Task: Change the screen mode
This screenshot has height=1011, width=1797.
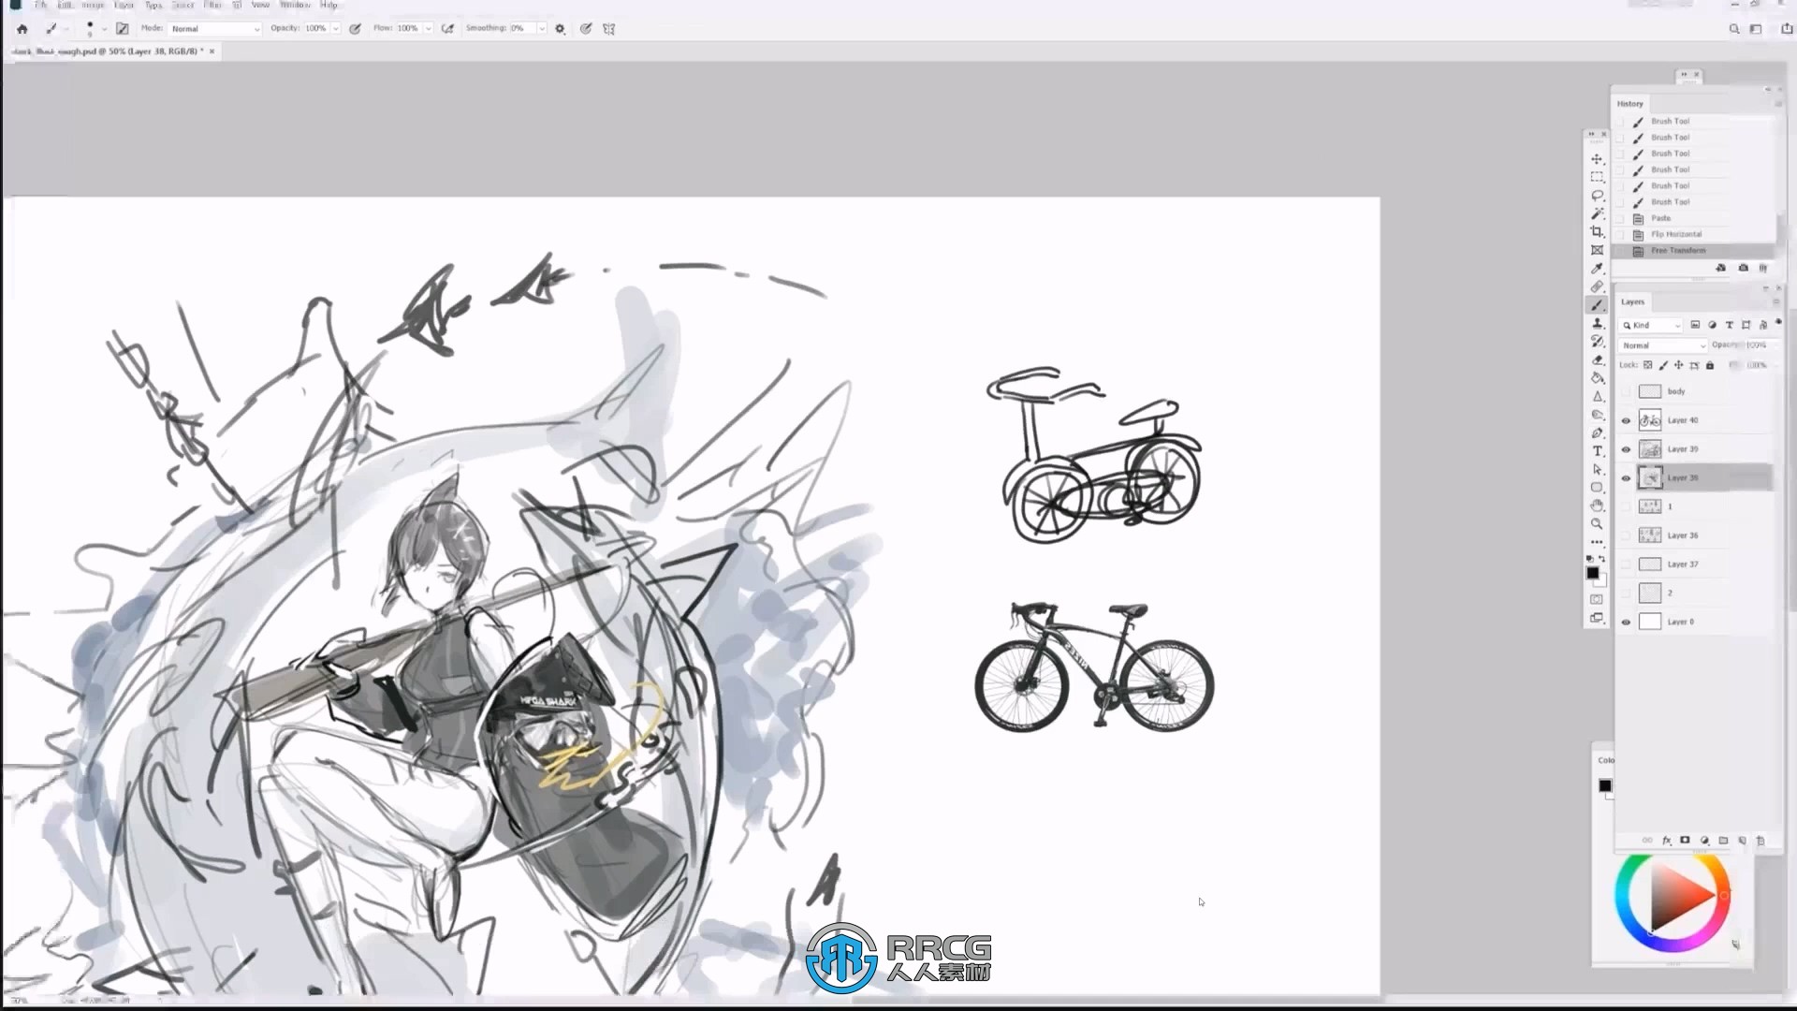Action: pyautogui.click(x=1597, y=618)
